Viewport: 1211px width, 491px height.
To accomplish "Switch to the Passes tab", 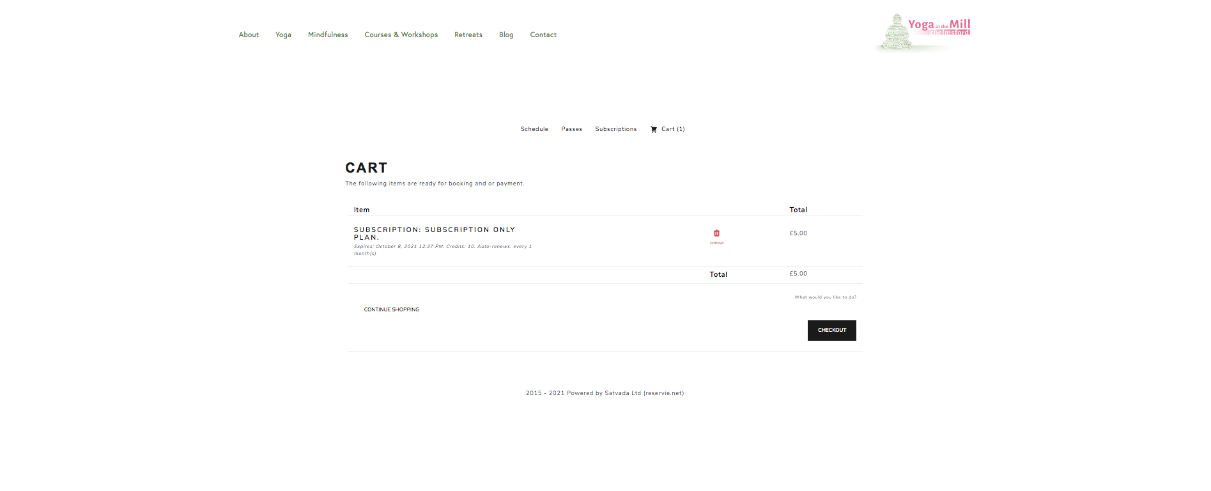I will coord(571,129).
